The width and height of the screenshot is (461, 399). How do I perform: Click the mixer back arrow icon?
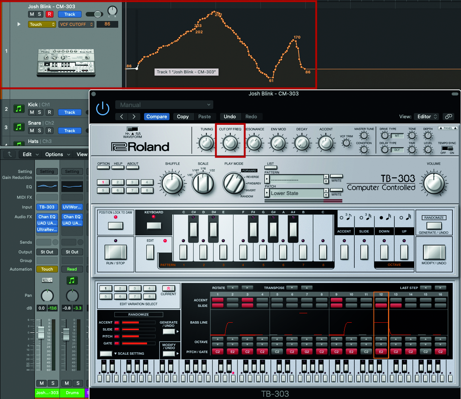pyautogui.click(x=9, y=154)
